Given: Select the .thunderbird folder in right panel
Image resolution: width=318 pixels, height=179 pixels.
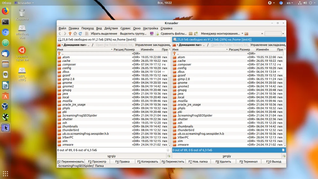Looking at the screenshot, I should point(186,130).
